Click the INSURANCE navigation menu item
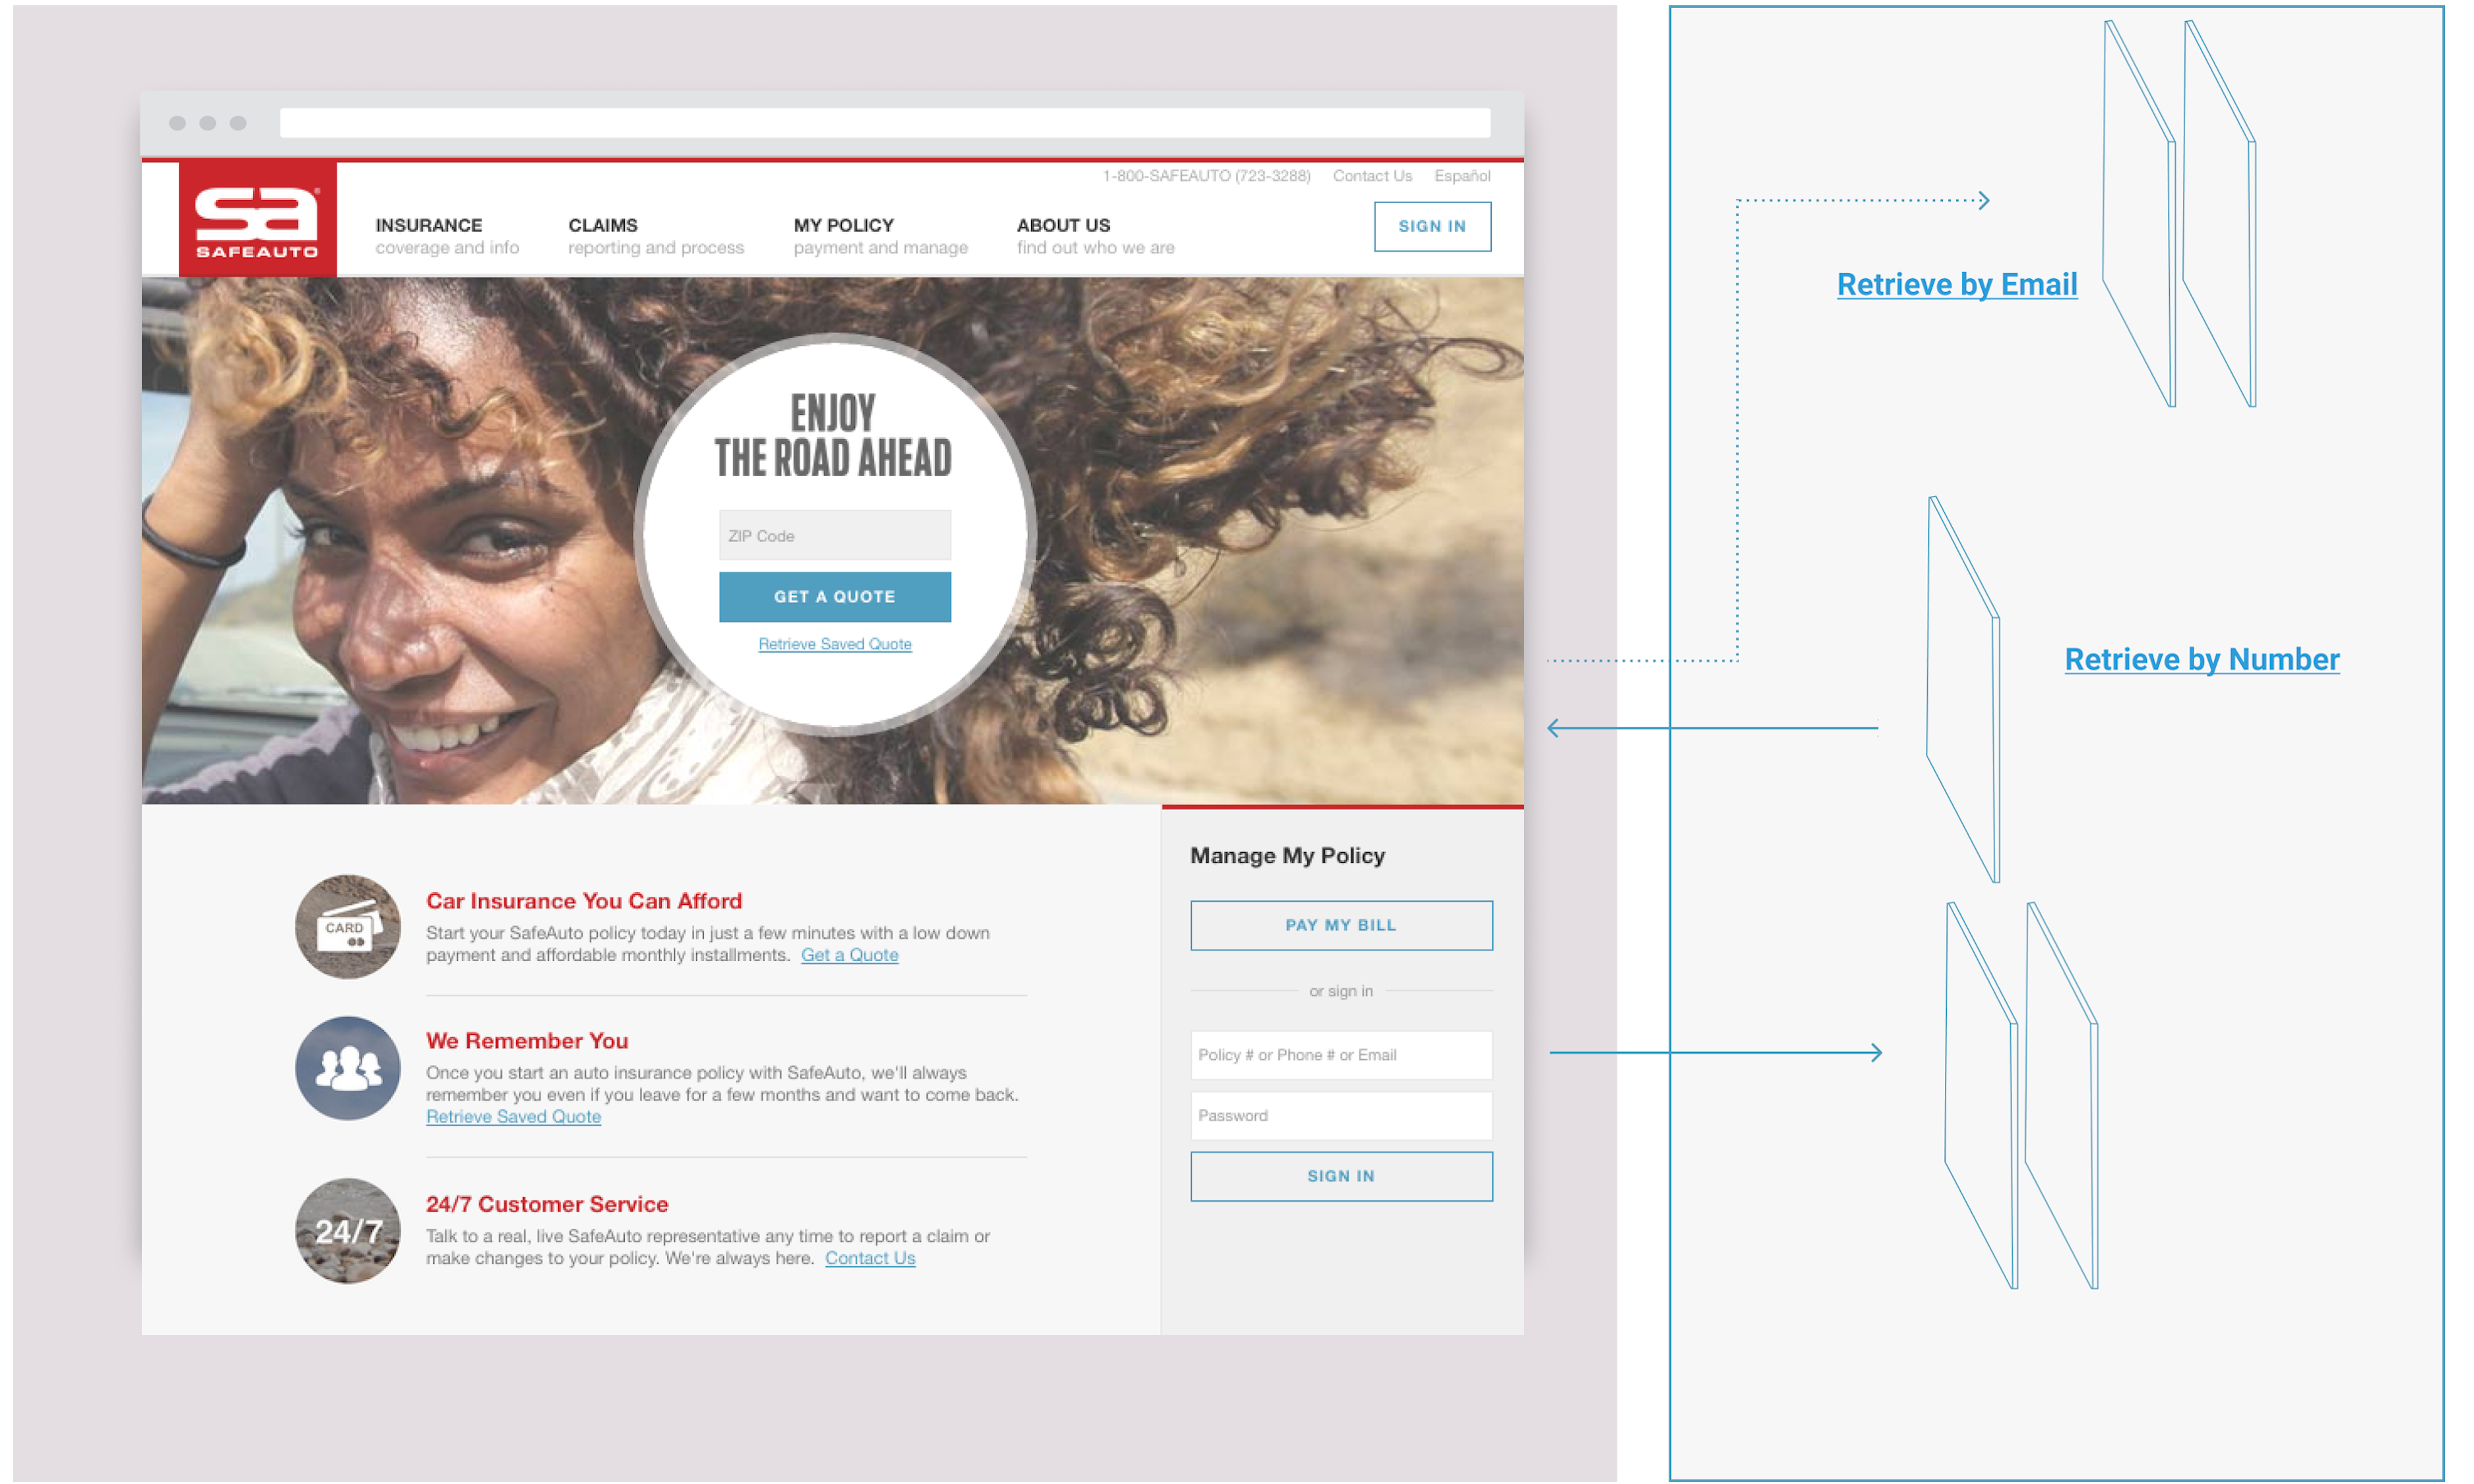The width and height of the screenshot is (2474, 1484). pyautogui.click(x=429, y=224)
